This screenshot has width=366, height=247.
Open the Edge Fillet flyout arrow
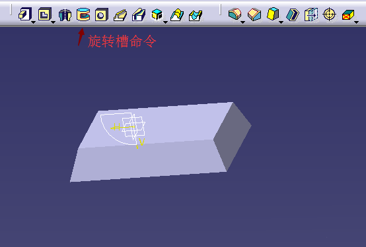point(242,22)
